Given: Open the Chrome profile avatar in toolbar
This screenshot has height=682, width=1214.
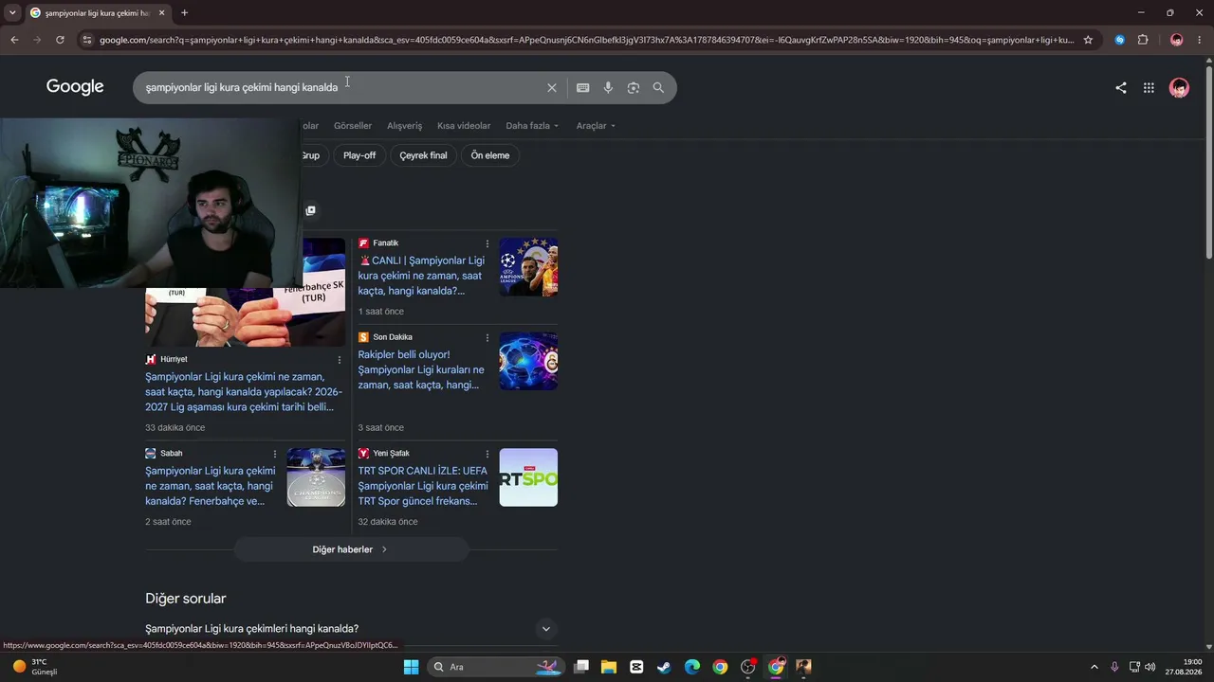Looking at the screenshot, I should [x=1177, y=40].
